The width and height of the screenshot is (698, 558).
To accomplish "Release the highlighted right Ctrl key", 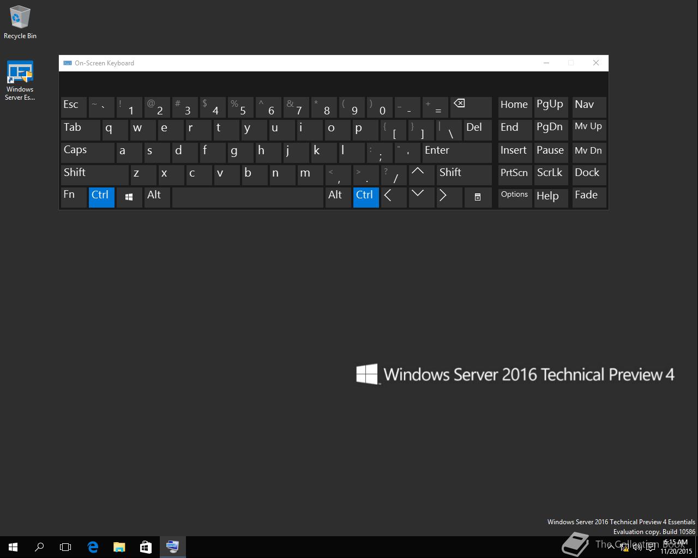I will 366,197.
